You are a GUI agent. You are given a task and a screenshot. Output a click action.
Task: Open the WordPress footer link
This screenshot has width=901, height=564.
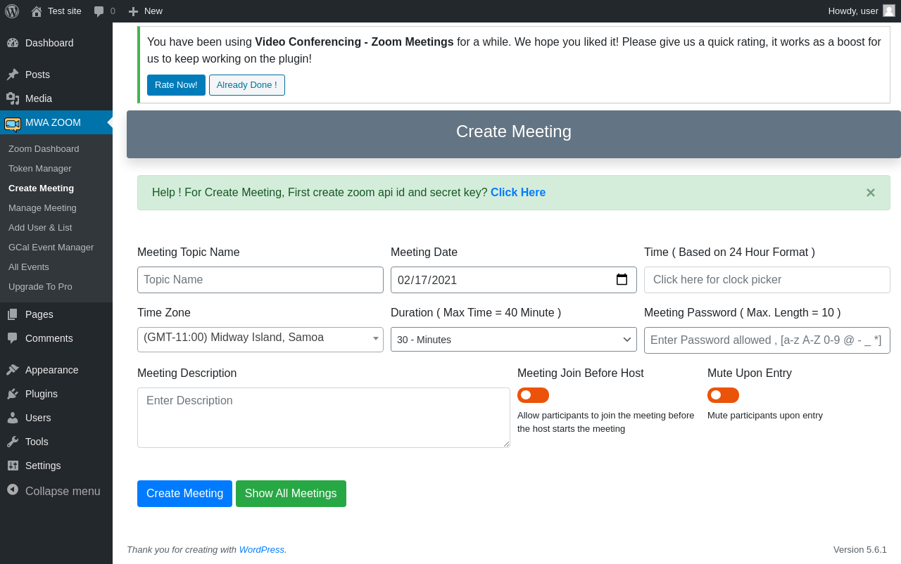[262, 550]
